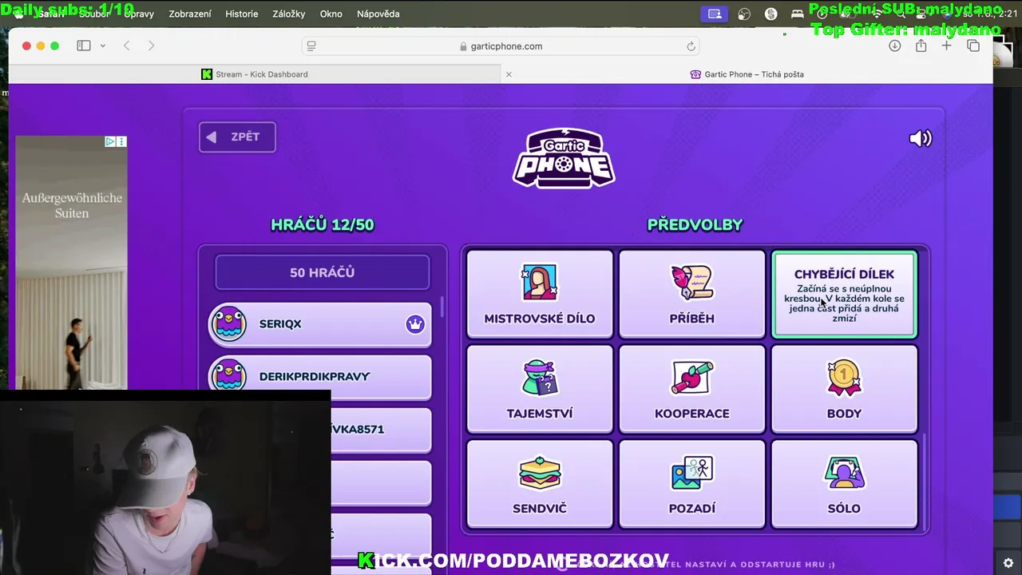The height and width of the screenshot is (575, 1022).
Task: Open the OBS menu bar icon
Action: [744, 14]
